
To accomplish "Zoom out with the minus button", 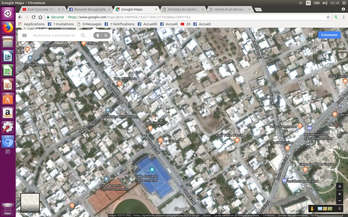I will point(340,201).
